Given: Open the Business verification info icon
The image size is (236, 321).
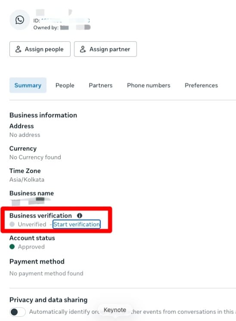Looking at the screenshot, I should (x=80, y=216).
